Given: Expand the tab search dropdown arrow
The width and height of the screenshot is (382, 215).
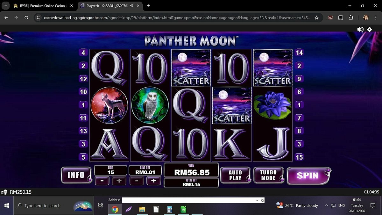Looking at the screenshot, I should coord(5,6).
